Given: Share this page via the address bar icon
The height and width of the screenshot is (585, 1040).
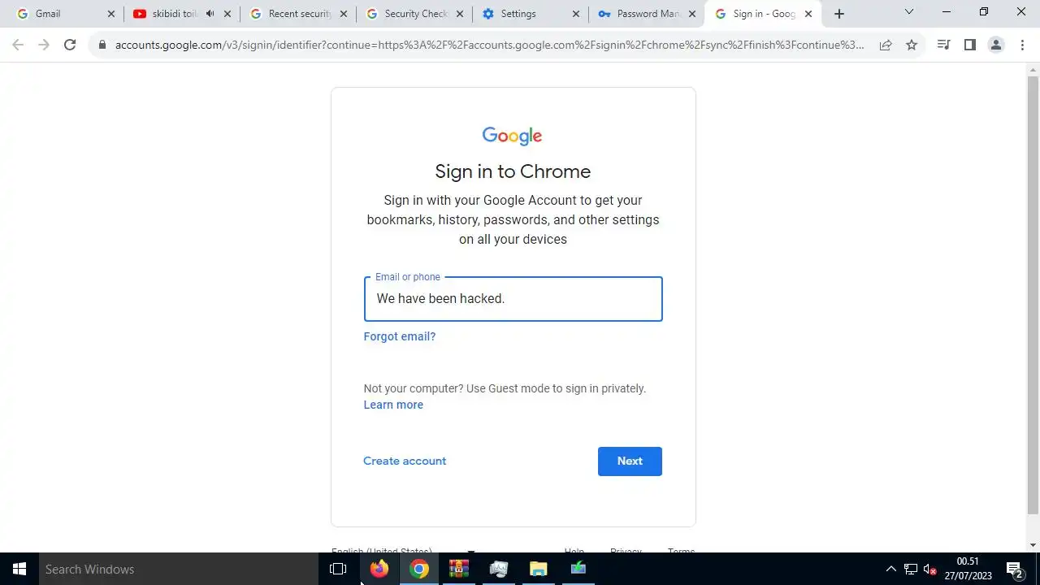Looking at the screenshot, I should click(886, 45).
